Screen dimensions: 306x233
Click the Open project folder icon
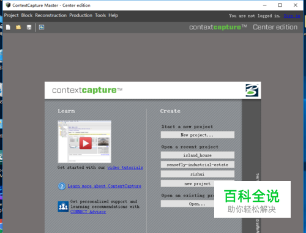18,28
